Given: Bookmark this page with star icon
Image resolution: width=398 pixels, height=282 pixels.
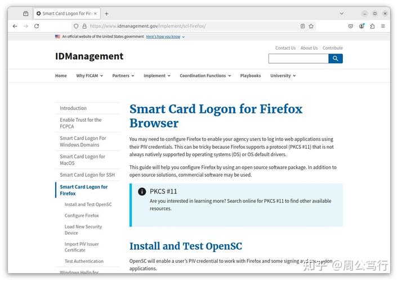Looking at the screenshot, I should click(311, 26).
